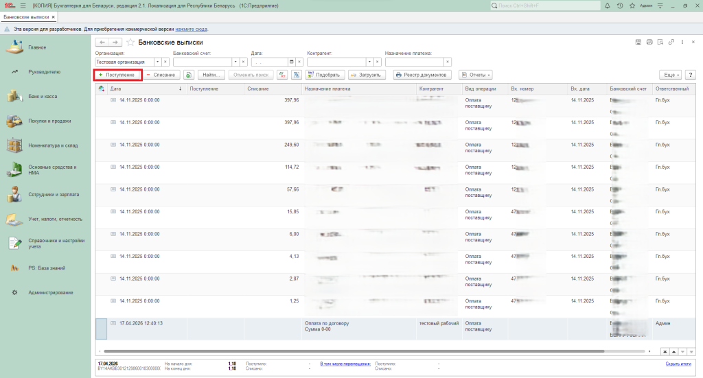Click the Реестр документов button
Viewport: 703px width, 378px height.
tap(422, 74)
